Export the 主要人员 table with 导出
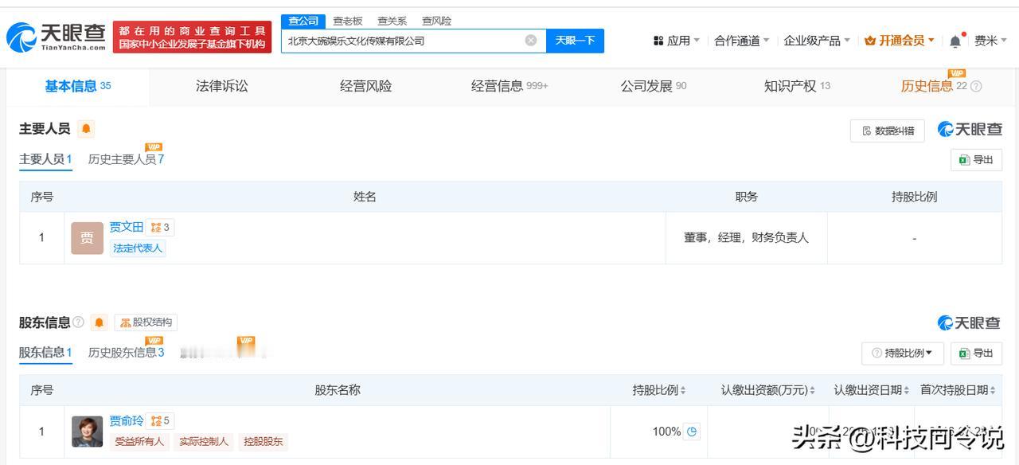Image resolution: width=1019 pixels, height=465 pixels. click(x=976, y=159)
